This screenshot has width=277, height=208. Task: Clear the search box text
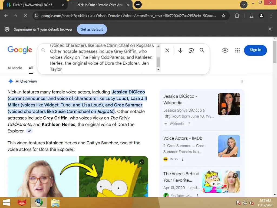[167, 50]
